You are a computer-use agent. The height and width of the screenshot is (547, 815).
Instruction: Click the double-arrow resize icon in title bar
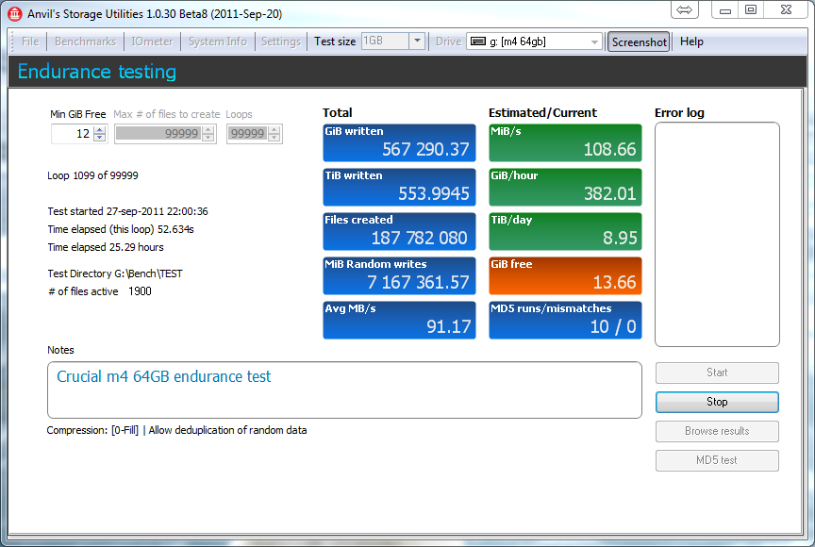tap(684, 9)
